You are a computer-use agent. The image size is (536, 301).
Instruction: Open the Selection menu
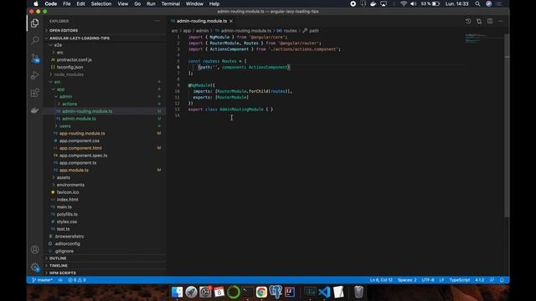[x=101, y=3]
